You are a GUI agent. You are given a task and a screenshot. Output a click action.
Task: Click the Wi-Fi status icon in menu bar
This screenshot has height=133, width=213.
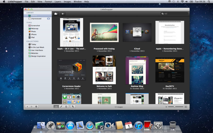tap(182, 2)
